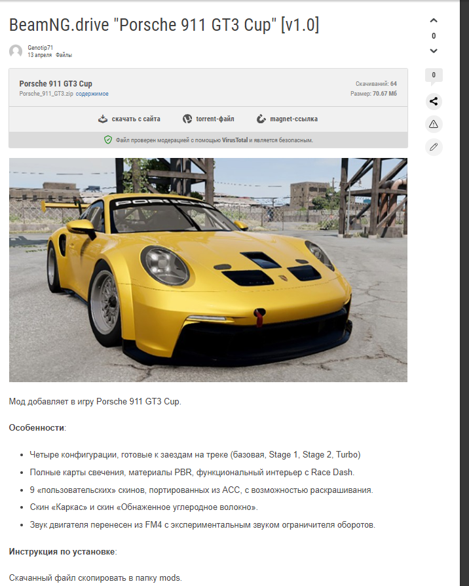Get the torrent-файл download
The width and height of the screenshot is (469, 586).
[x=215, y=119]
